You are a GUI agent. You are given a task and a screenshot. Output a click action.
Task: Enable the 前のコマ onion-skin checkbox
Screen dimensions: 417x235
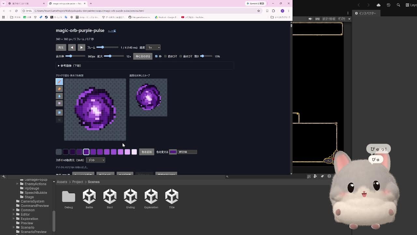(x=165, y=56)
